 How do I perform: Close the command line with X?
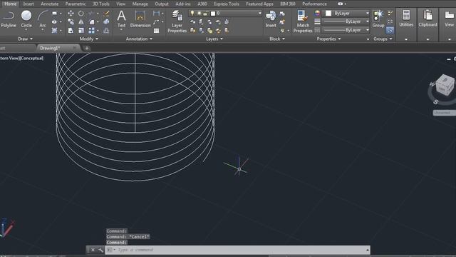point(93,250)
